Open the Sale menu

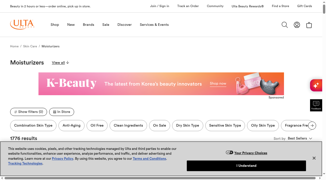point(106,25)
